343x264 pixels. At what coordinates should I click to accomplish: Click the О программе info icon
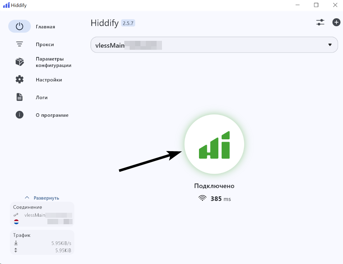pyautogui.click(x=19, y=115)
